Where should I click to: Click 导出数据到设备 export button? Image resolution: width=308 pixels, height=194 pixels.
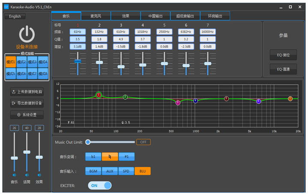(x=27, y=103)
